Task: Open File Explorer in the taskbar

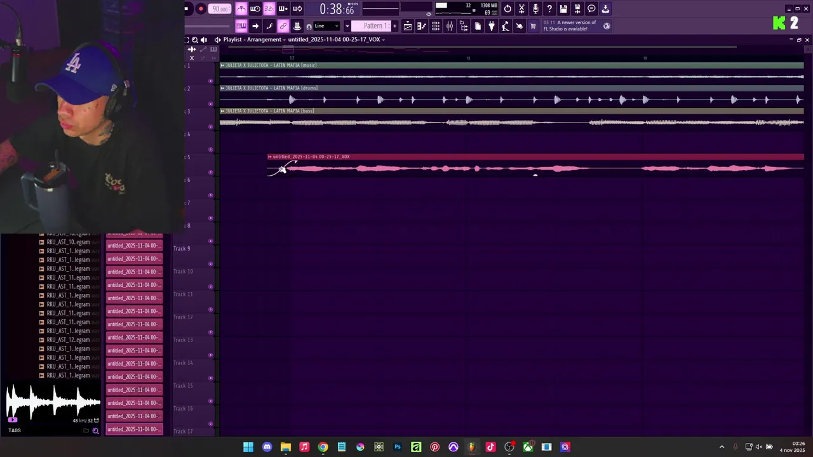Action: coord(286,447)
